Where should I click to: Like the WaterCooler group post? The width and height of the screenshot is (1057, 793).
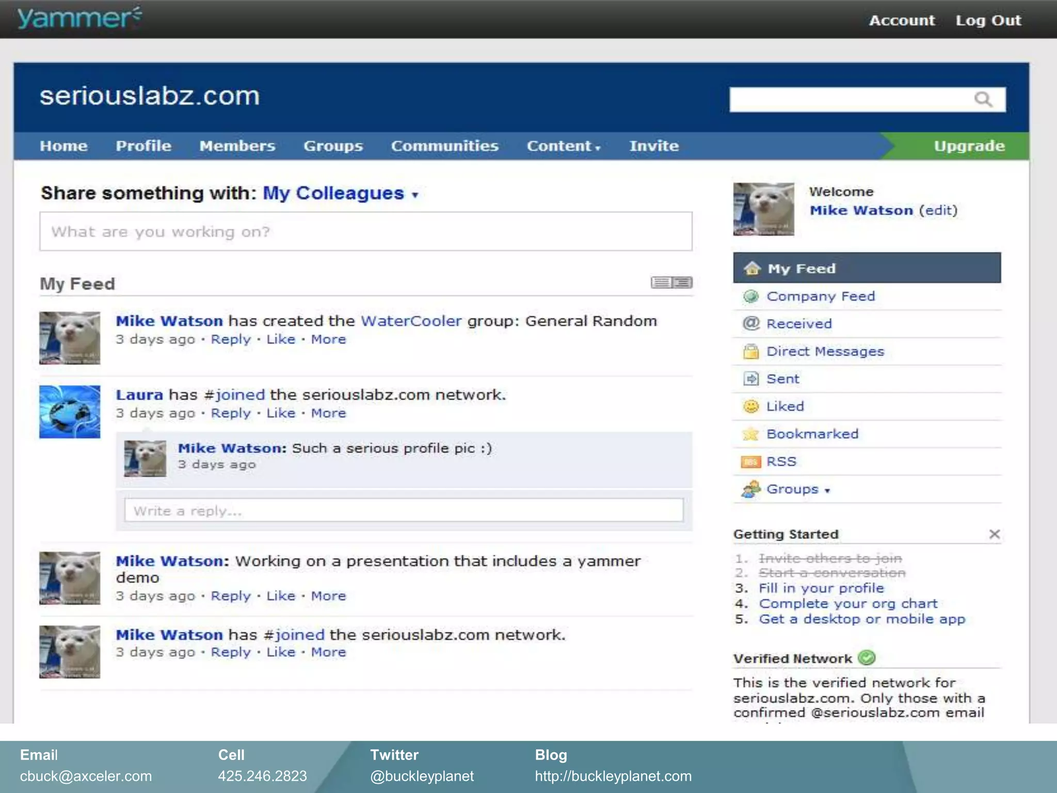281,339
